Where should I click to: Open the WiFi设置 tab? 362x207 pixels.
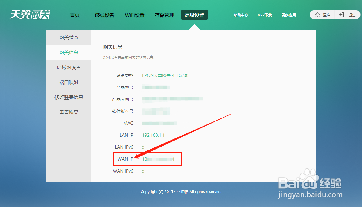pyautogui.click(x=135, y=15)
